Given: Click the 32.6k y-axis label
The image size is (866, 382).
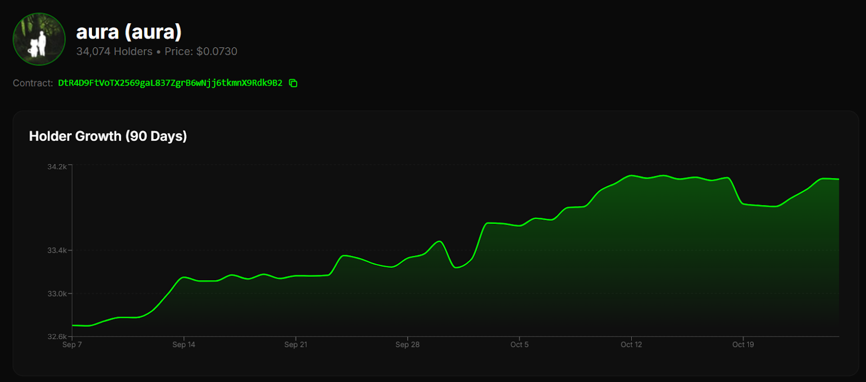Looking at the screenshot, I should (57, 337).
